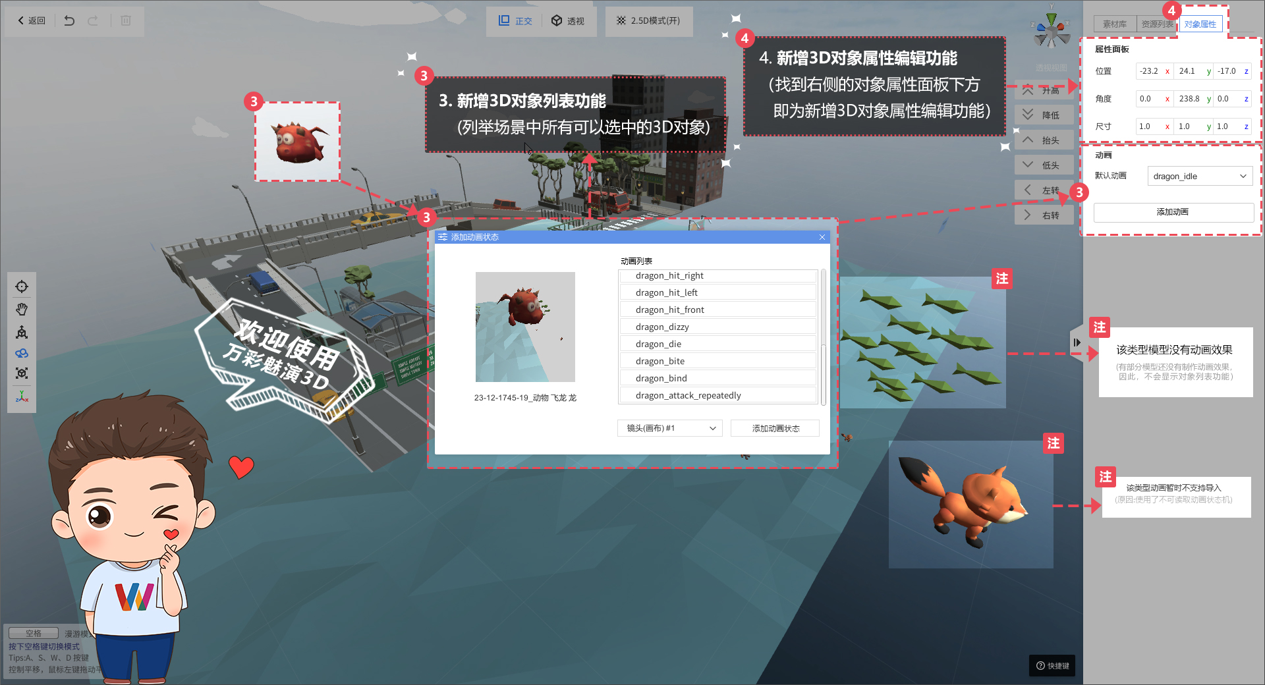Close the 添加动画状态 dialog

pos(822,237)
